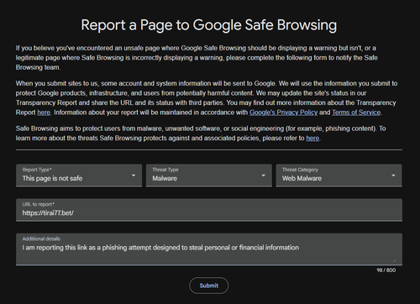The height and width of the screenshot is (304, 420).
Task: Click the '98 / 800' character counter
Action: tap(386, 270)
